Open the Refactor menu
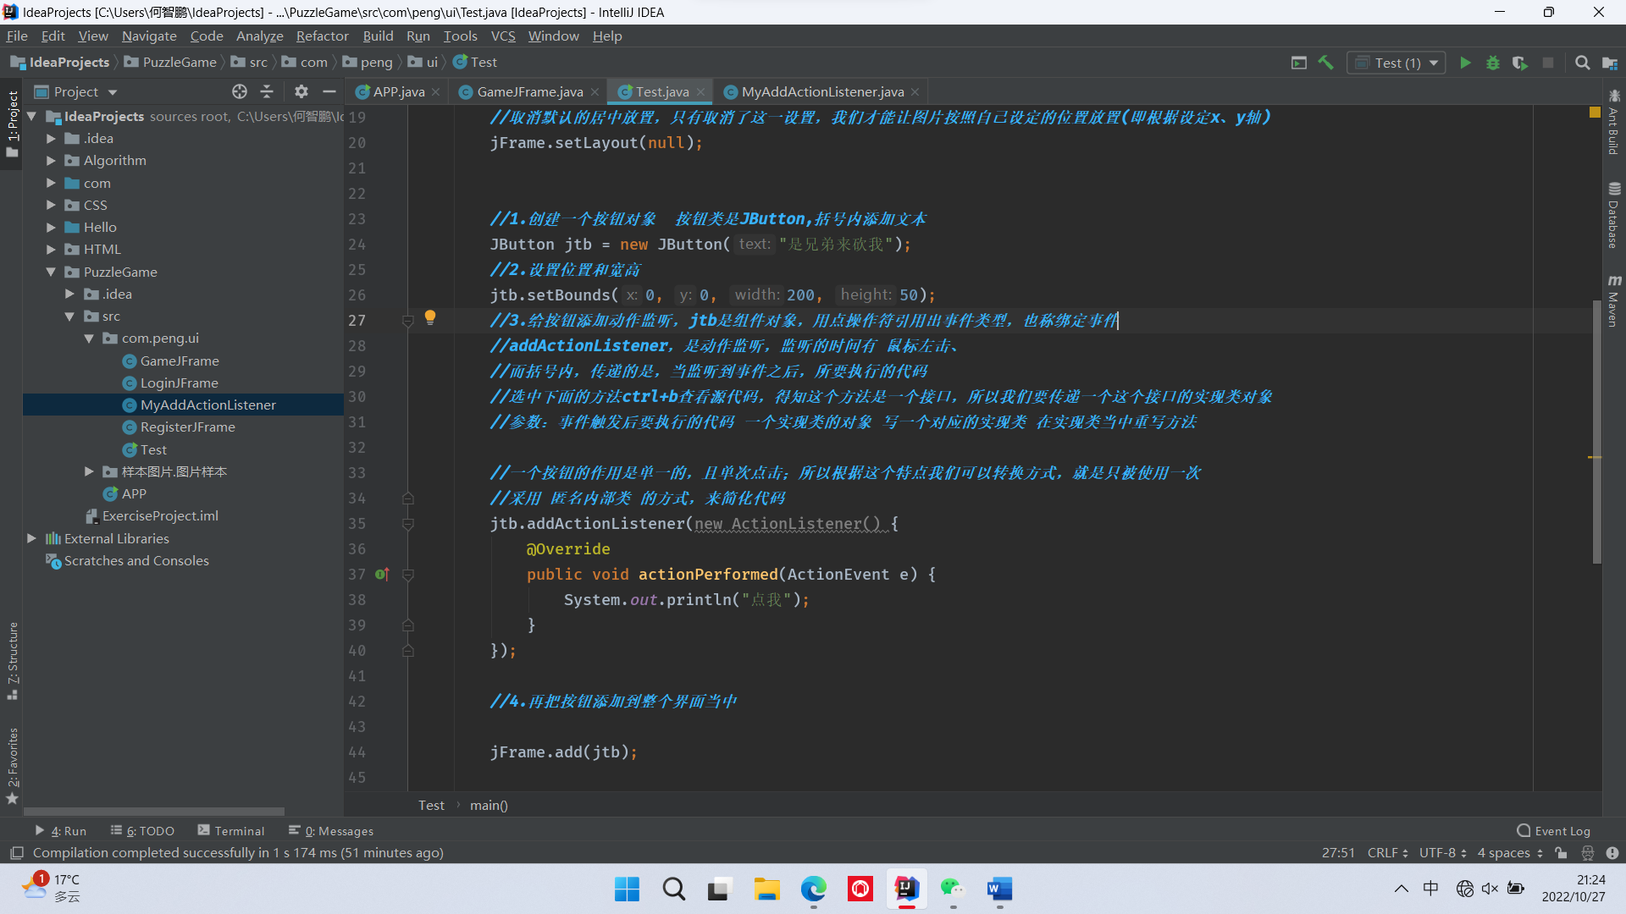Image resolution: width=1626 pixels, height=914 pixels. [322, 36]
